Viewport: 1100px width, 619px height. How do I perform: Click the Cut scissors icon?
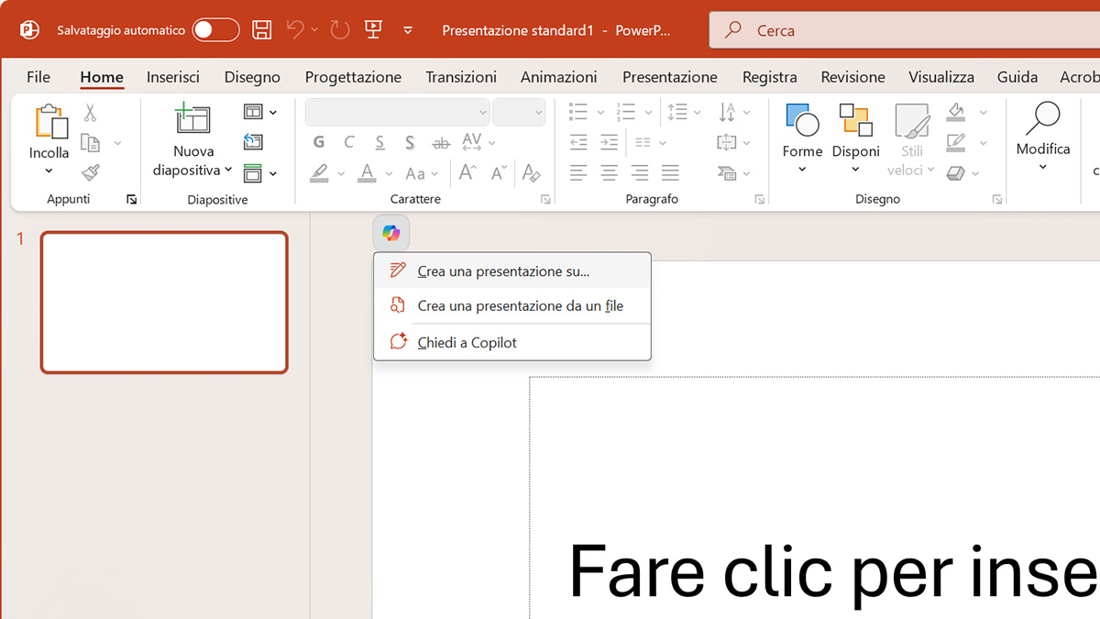tap(90, 113)
